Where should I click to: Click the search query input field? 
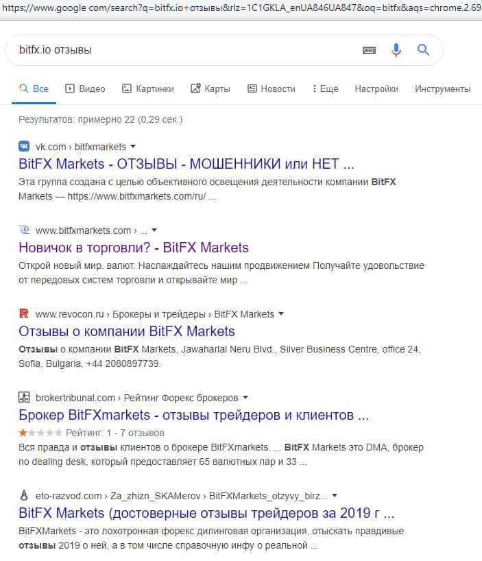[x=178, y=50]
